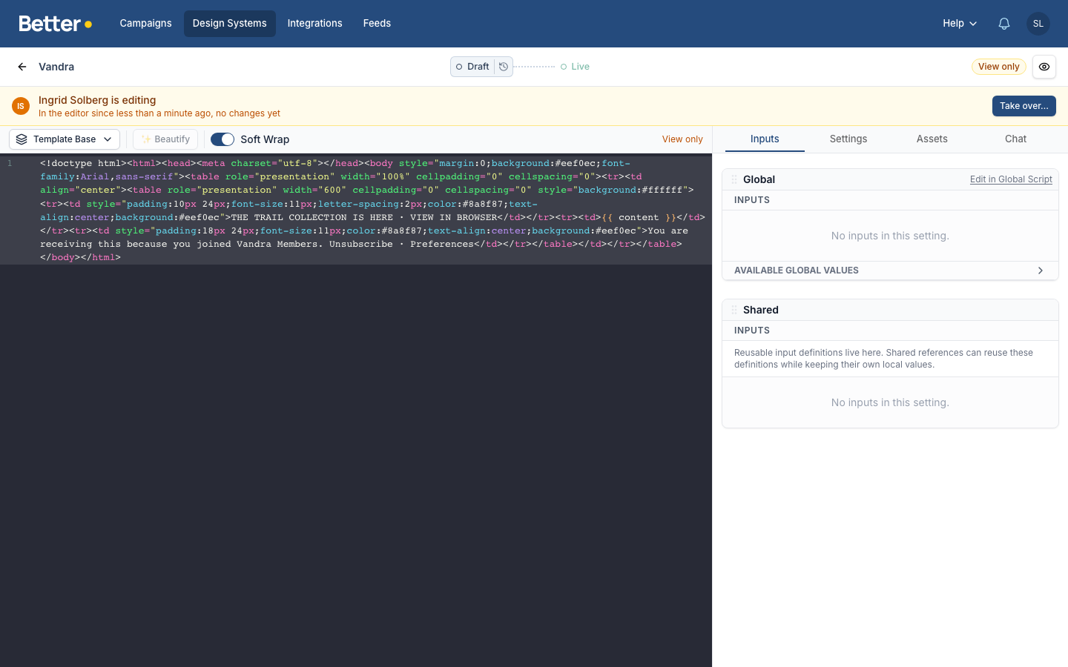Image resolution: width=1068 pixels, height=667 pixels.
Task: Open the Feeds page
Action: [377, 24]
